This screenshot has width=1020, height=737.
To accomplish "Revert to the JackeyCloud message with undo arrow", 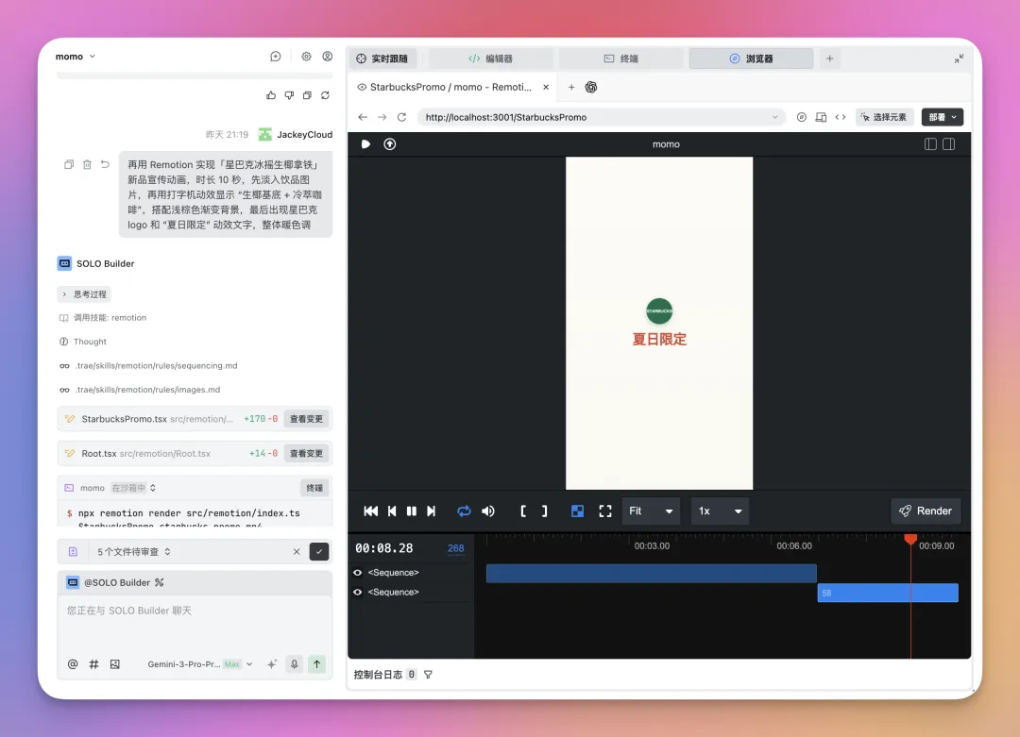I will click(106, 164).
